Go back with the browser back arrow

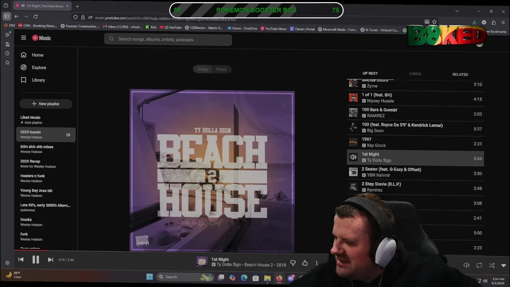tap(16, 16)
